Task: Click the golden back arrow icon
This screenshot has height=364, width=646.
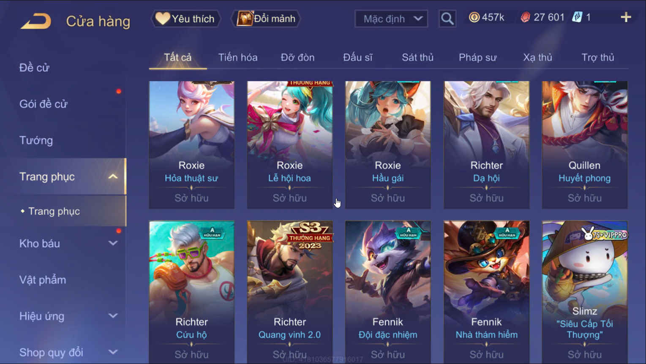Action: (x=36, y=21)
